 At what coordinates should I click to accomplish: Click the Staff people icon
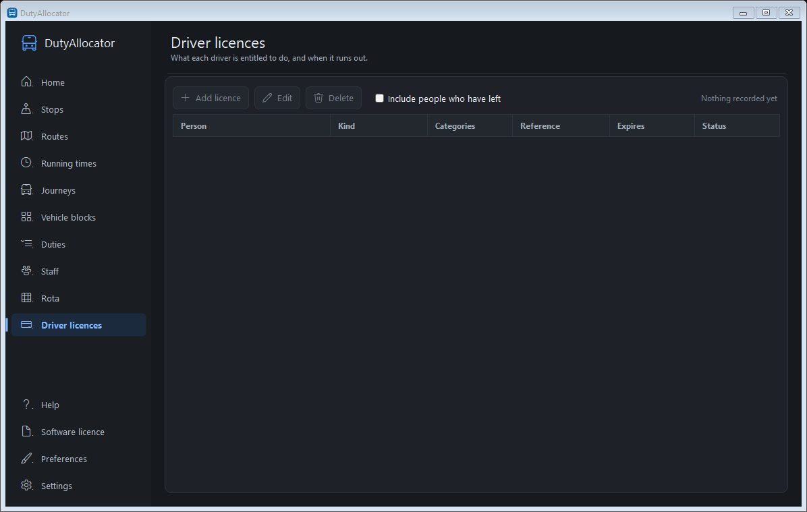pos(26,271)
